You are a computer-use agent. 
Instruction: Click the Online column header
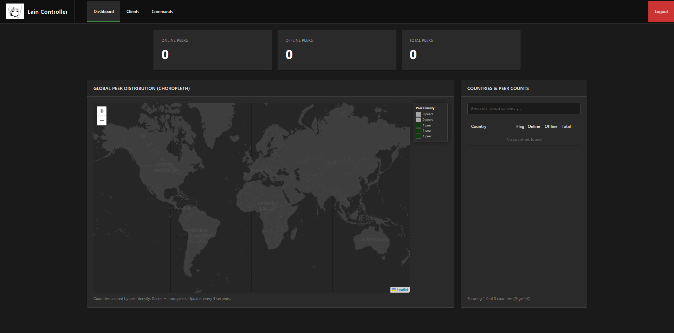(x=534, y=126)
